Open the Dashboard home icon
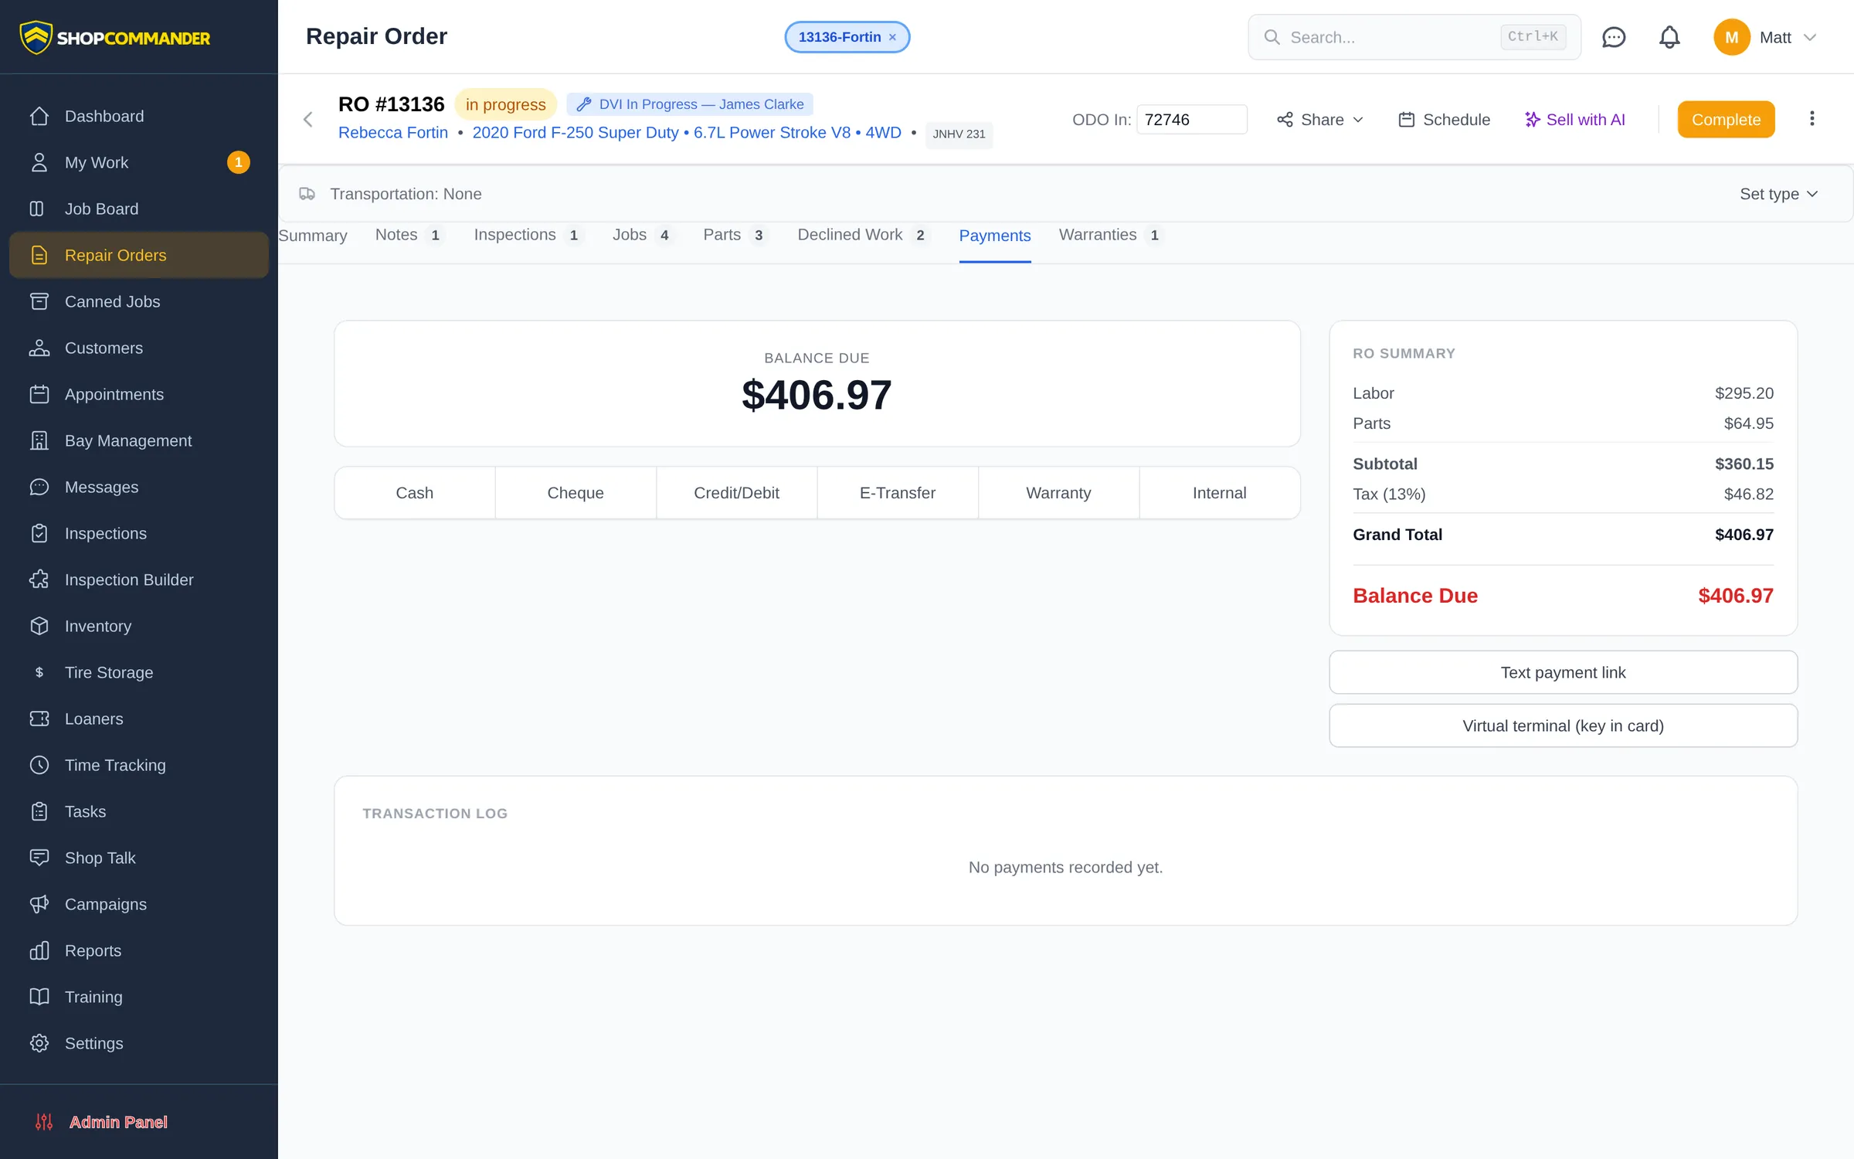This screenshot has width=1854, height=1159. [x=39, y=116]
